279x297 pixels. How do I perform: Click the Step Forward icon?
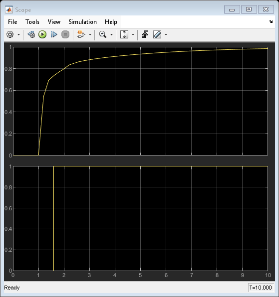coord(54,34)
